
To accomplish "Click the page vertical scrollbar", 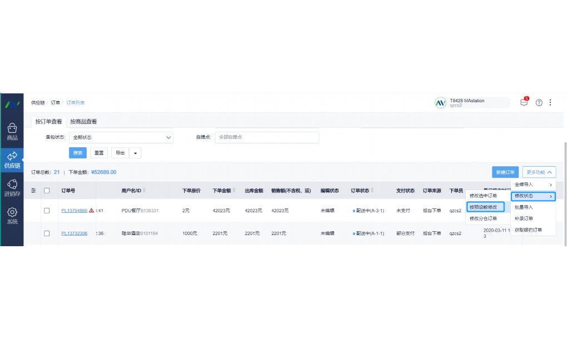I will [565, 193].
